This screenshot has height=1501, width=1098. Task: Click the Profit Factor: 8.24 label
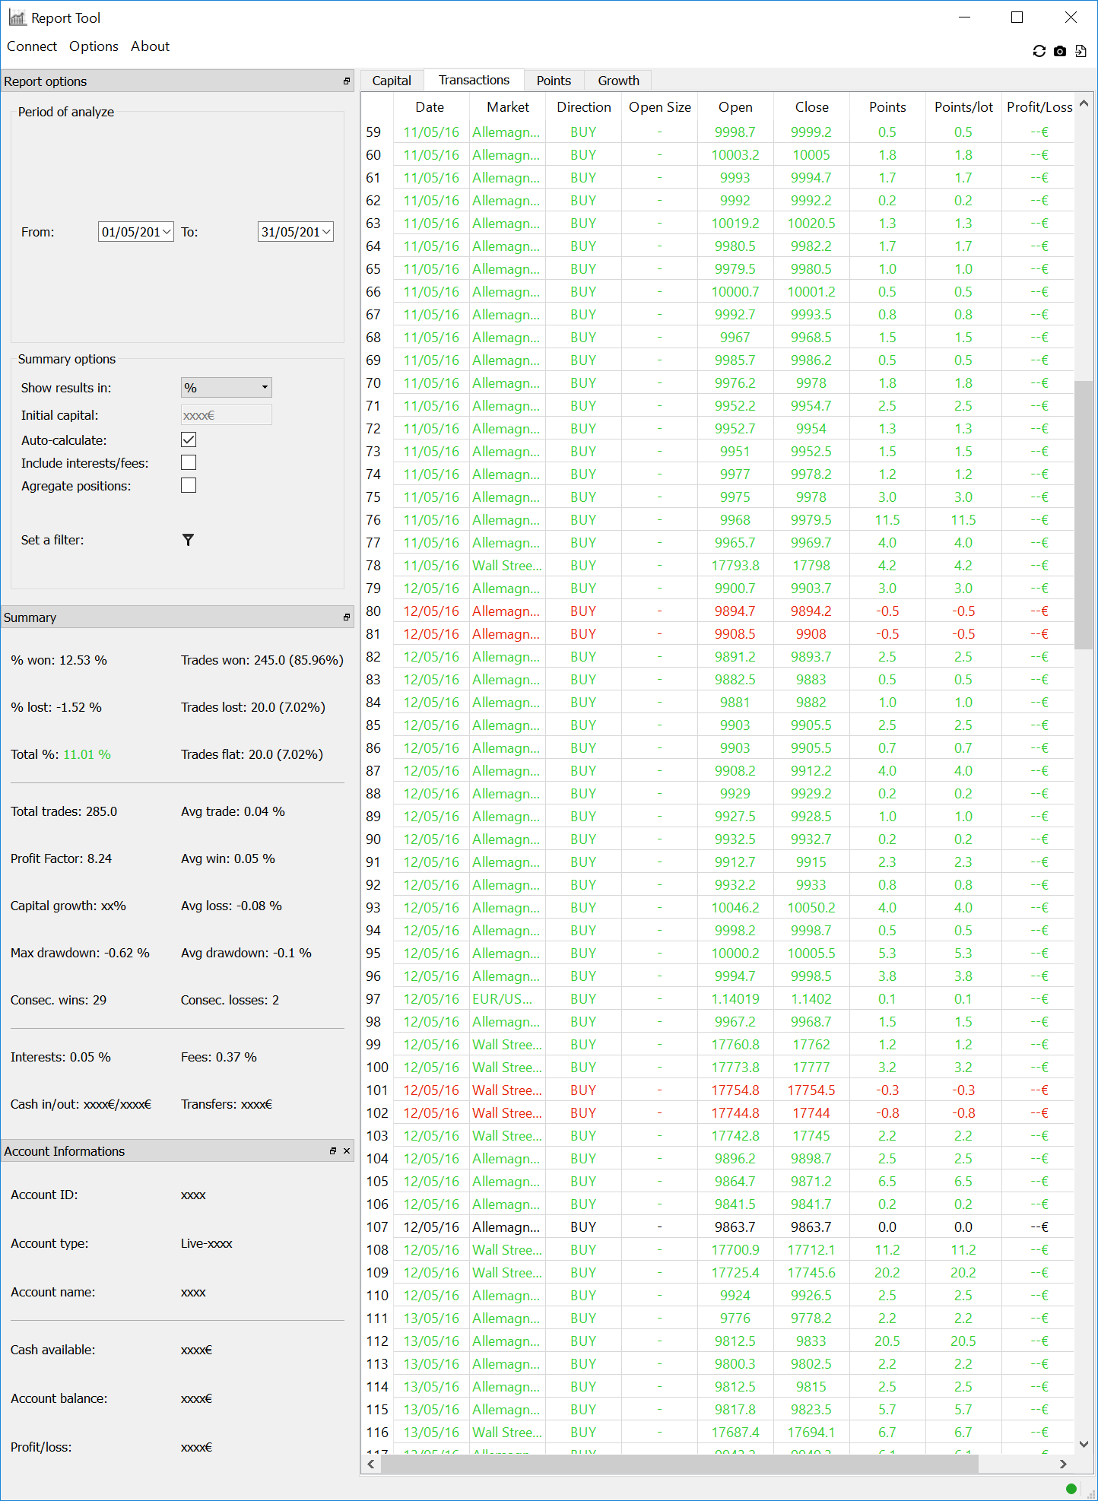[61, 858]
